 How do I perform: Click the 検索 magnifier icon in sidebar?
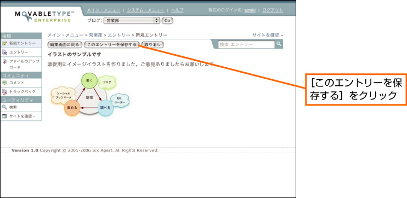(4, 107)
